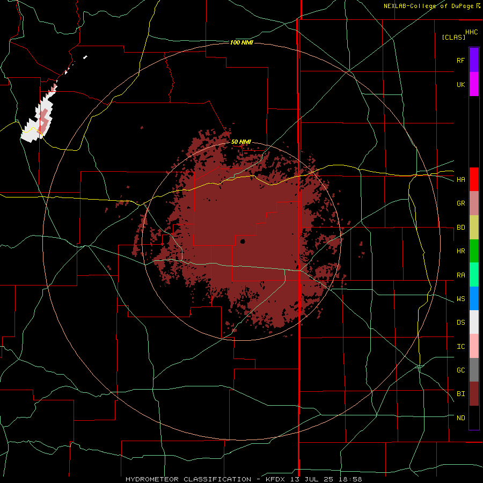This screenshot has width=483, height=483.
Task: Select the DS white legend swatch
Action: 474,322
